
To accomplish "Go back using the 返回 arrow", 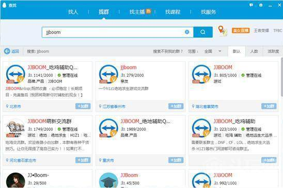I will (x=11, y=52).
